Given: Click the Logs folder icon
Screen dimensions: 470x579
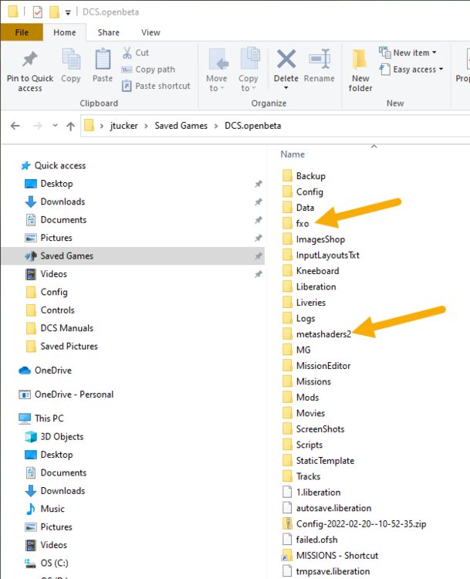Looking at the screenshot, I should coord(287,318).
